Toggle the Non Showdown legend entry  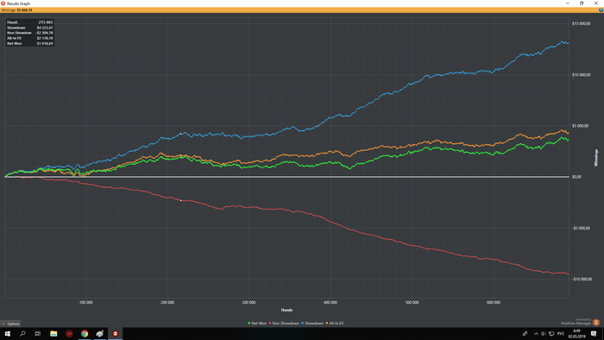[284, 324]
